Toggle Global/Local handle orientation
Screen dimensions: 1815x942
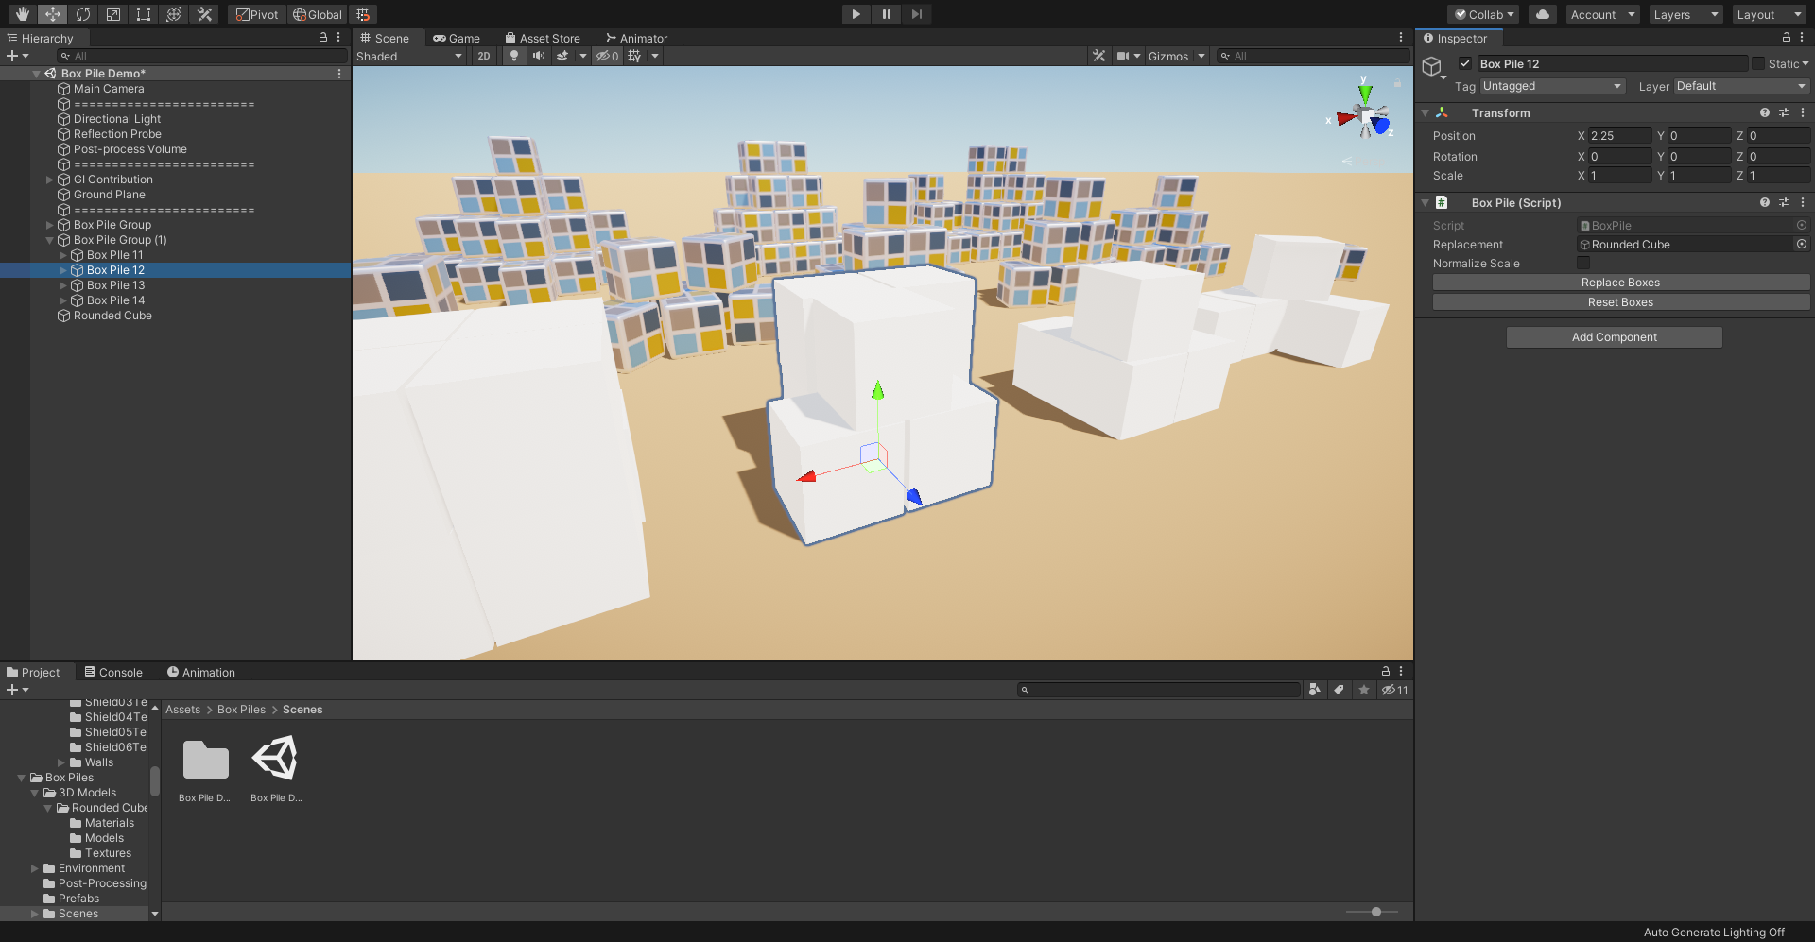click(317, 14)
